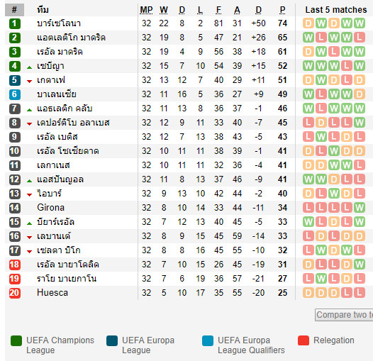Click the first D result icon for บาร์เซโลนา

(308, 23)
